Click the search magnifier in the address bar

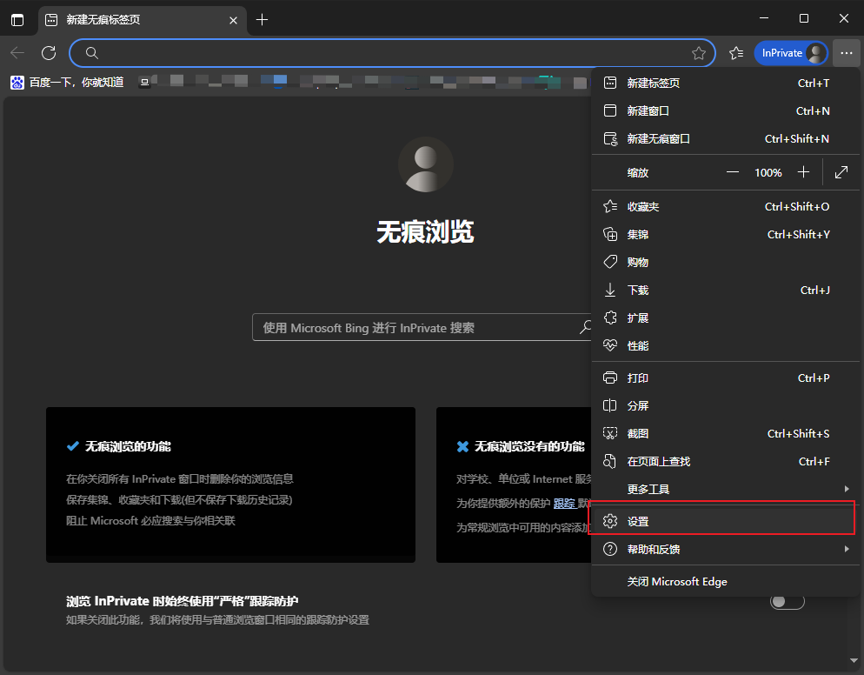(x=92, y=53)
